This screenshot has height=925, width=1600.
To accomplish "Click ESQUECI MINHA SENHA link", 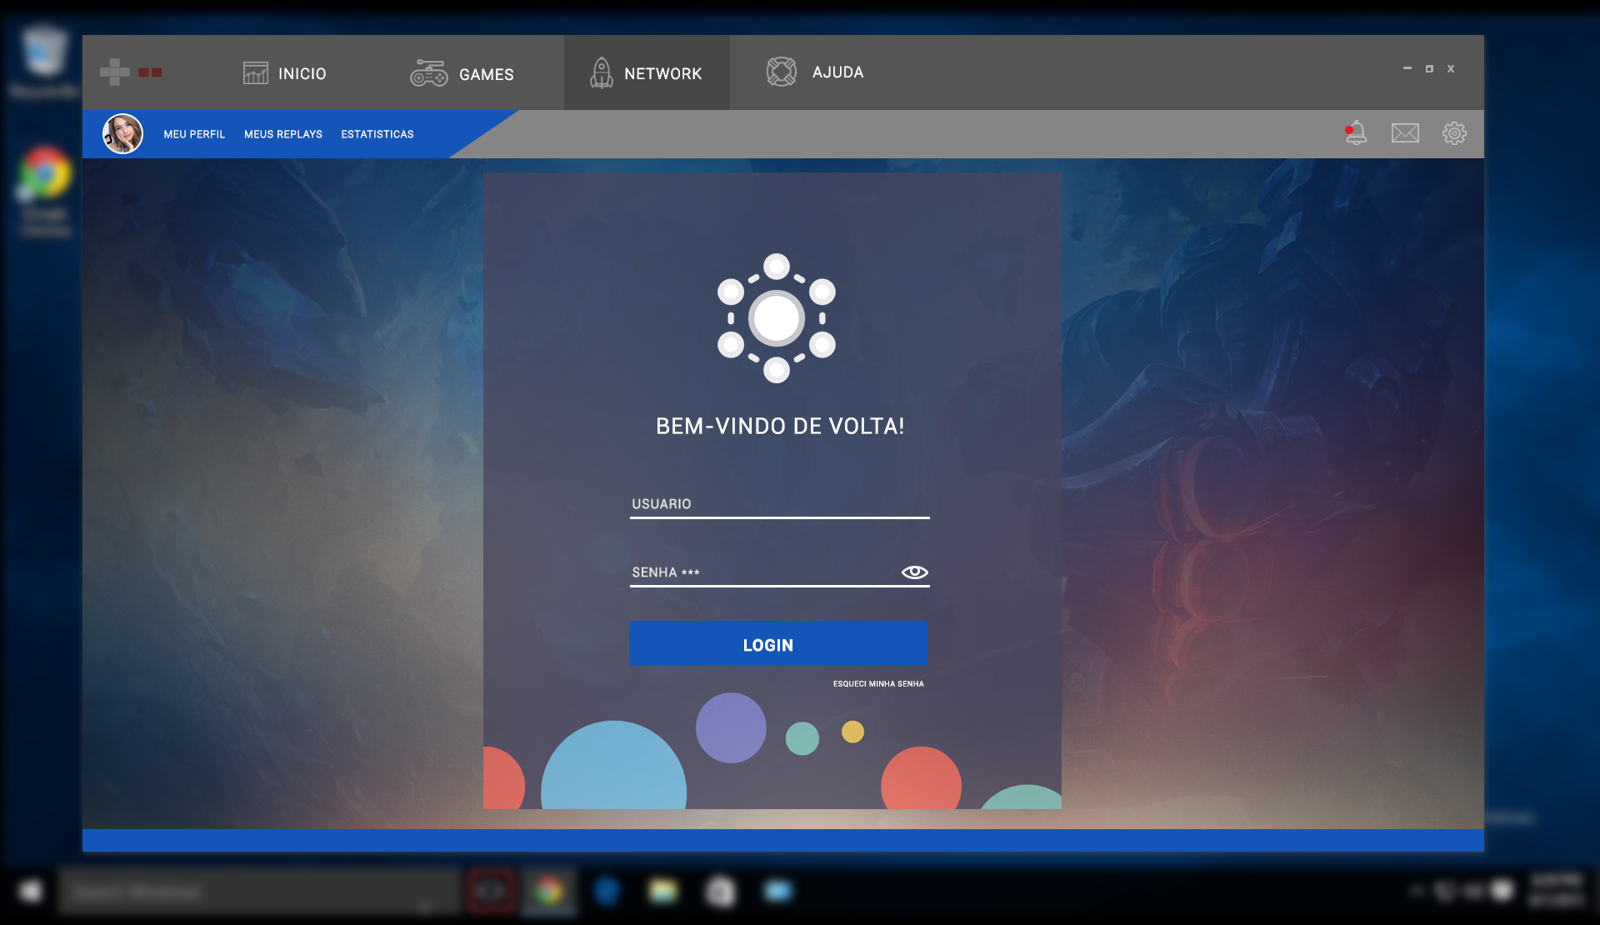I will 878,684.
